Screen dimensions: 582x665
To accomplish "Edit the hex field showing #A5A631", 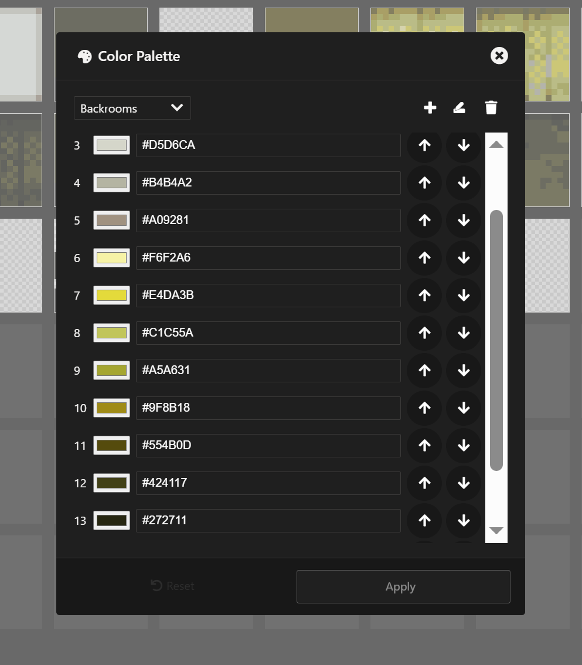I will pos(268,370).
